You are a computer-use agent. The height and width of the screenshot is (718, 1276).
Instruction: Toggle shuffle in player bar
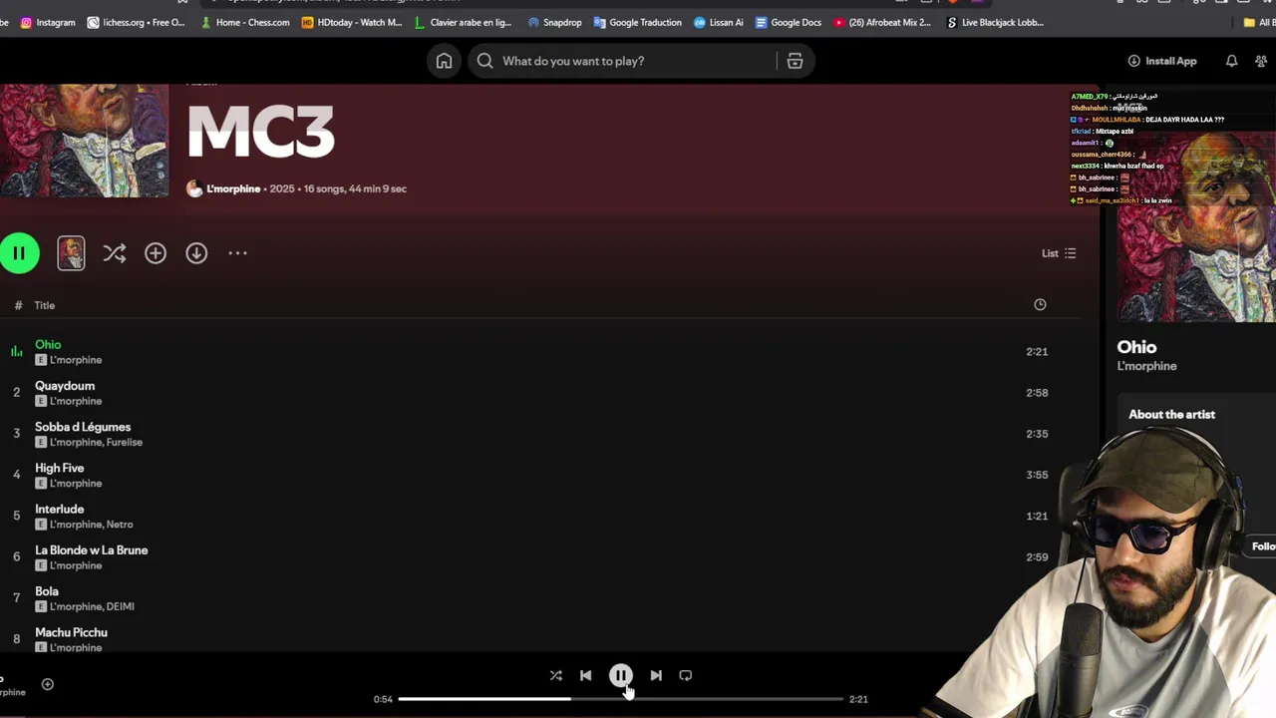tap(556, 675)
